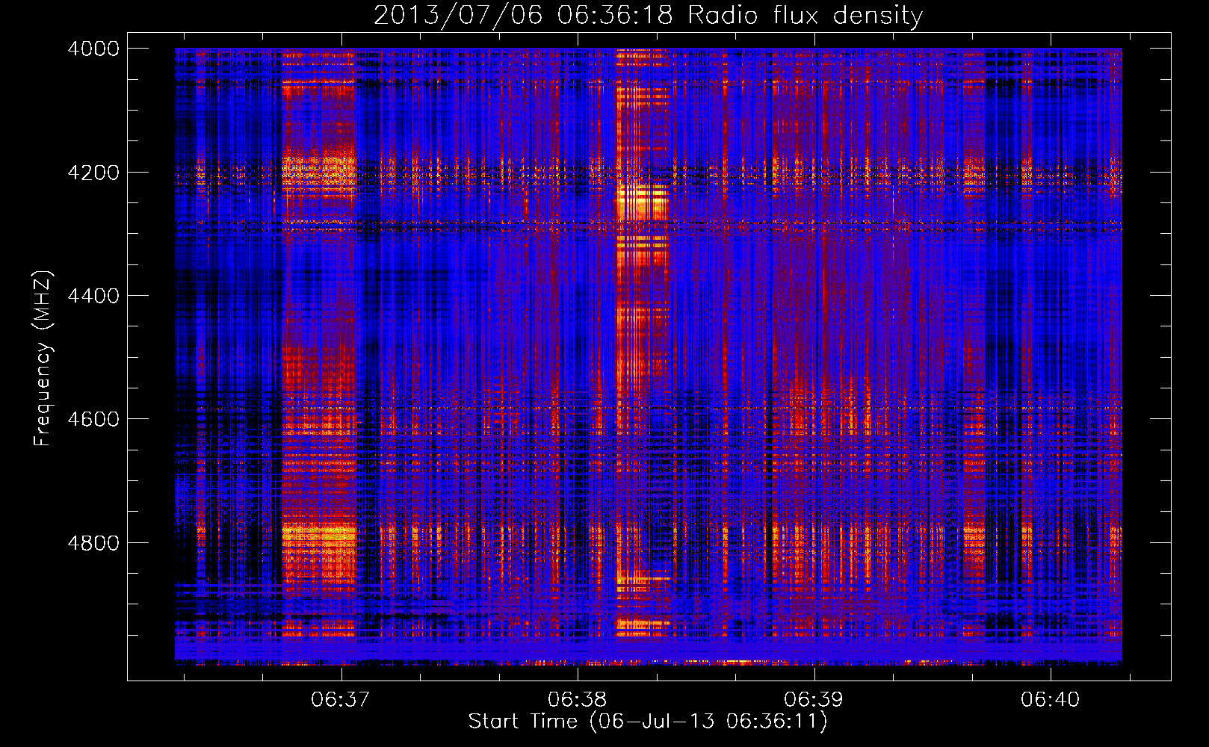Click the "Start Time (06-Jul-13 06:36:11)" axis label
The height and width of the screenshot is (747, 1209).
click(x=648, y=722)
